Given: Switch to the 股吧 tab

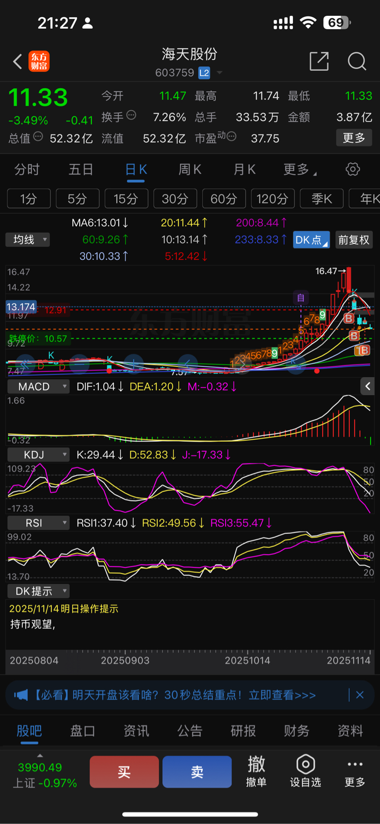Looking at the screenshot, I should 29,731.
